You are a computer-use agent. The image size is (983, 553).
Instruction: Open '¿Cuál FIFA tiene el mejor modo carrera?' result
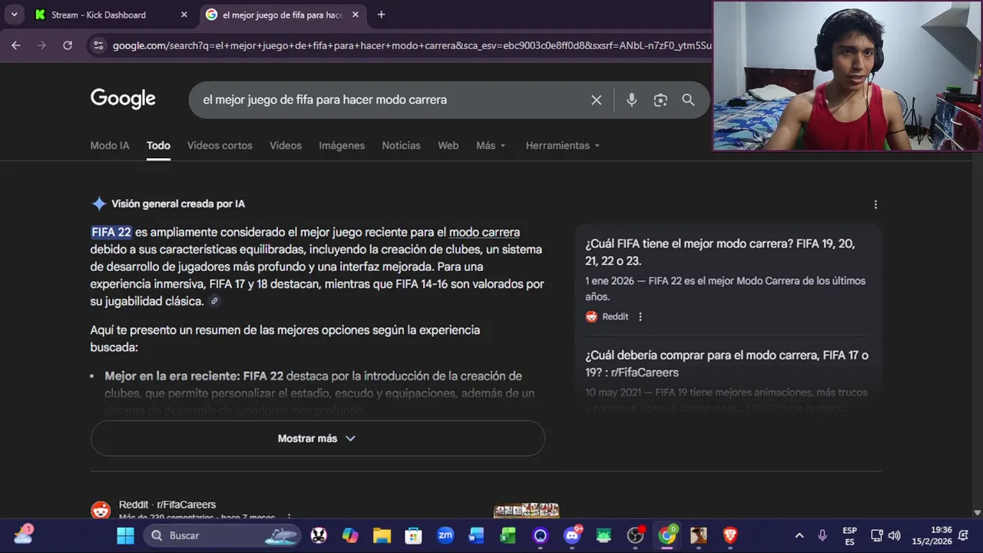[720, 252]
